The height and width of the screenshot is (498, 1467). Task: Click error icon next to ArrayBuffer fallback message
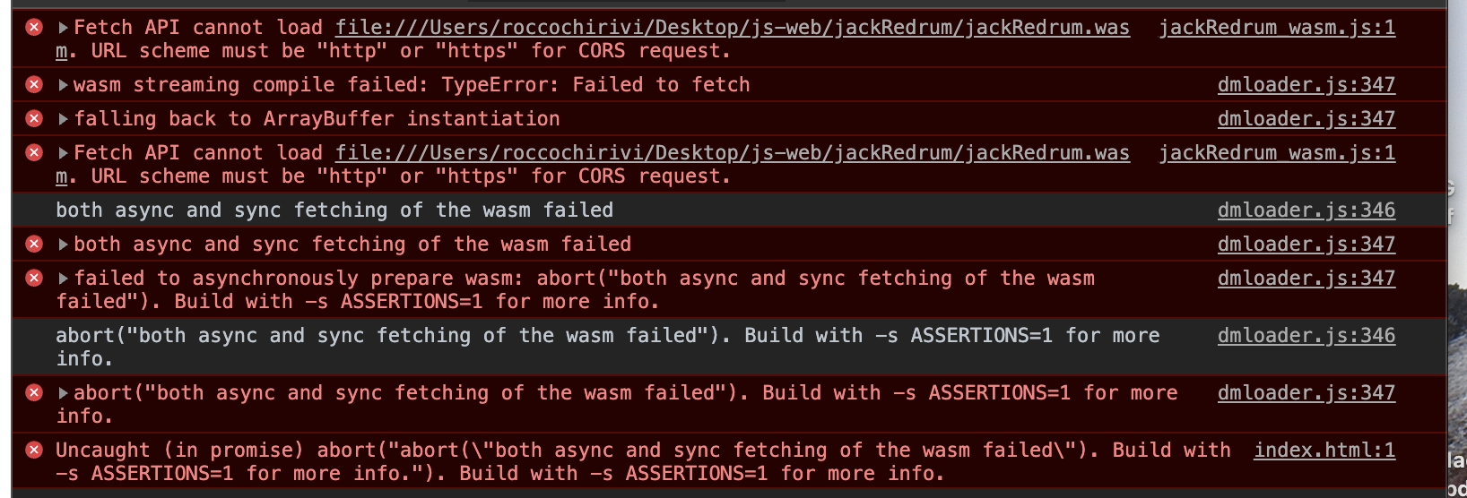(34, 119)
